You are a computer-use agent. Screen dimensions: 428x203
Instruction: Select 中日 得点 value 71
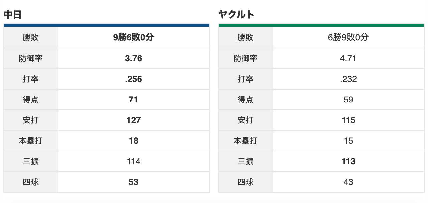click(x=133, y=100)
